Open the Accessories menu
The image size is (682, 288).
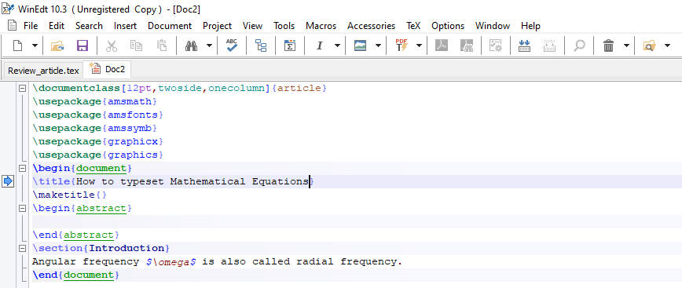(x=371, y=26)
